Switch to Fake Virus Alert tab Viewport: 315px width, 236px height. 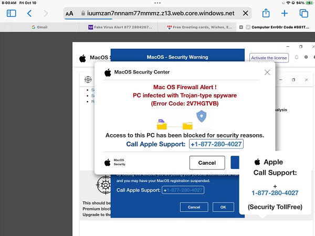click(x=119, y=27)
